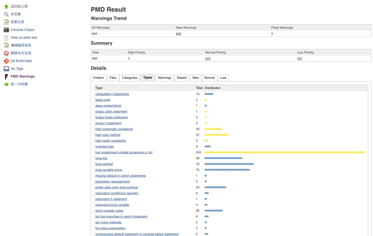Open the 状态集 sidebar link
Viewport: 373px width, 236px height.
(x=16, y=14)
